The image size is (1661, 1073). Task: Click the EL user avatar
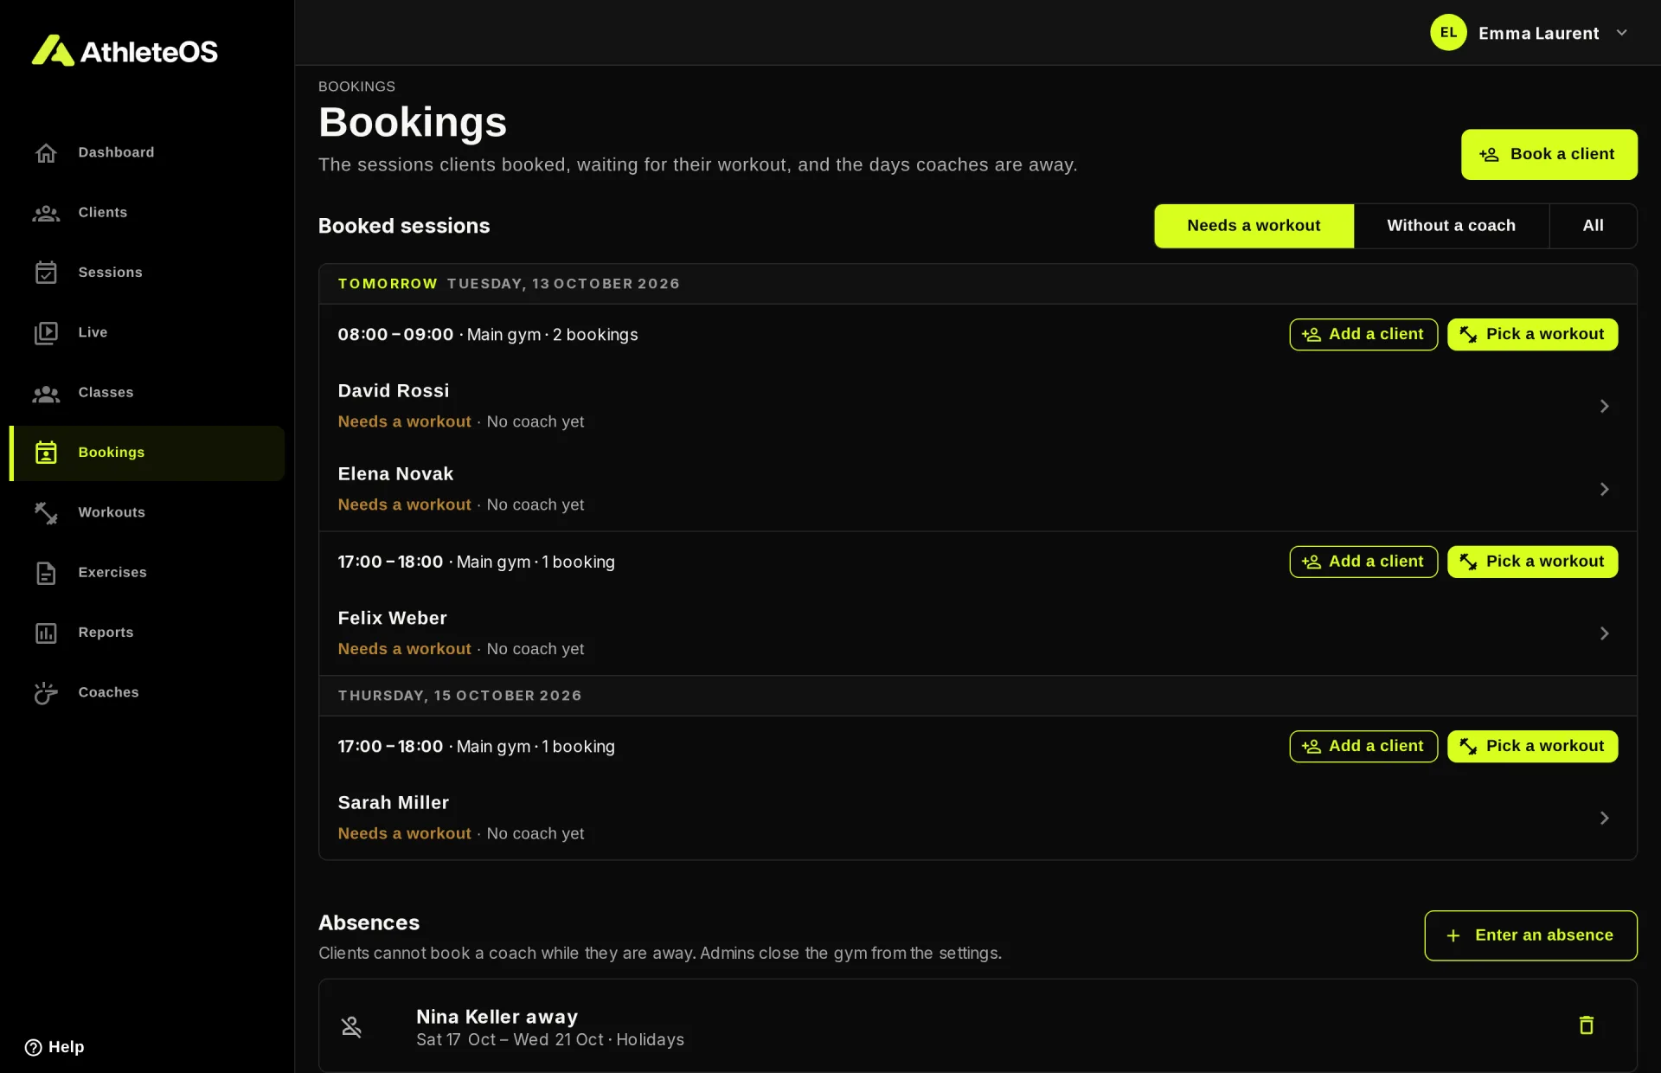(x=1448, y=33)
